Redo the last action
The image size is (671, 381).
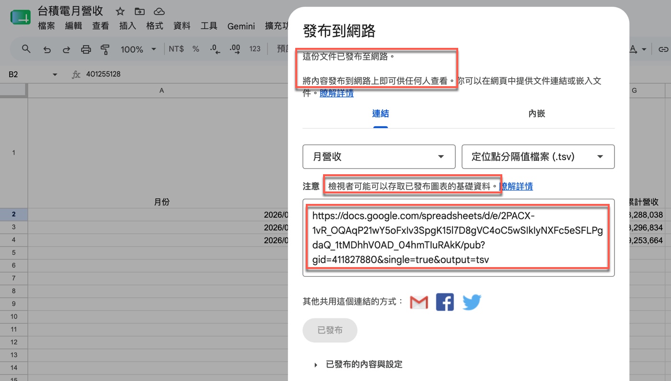click(67, 49)
